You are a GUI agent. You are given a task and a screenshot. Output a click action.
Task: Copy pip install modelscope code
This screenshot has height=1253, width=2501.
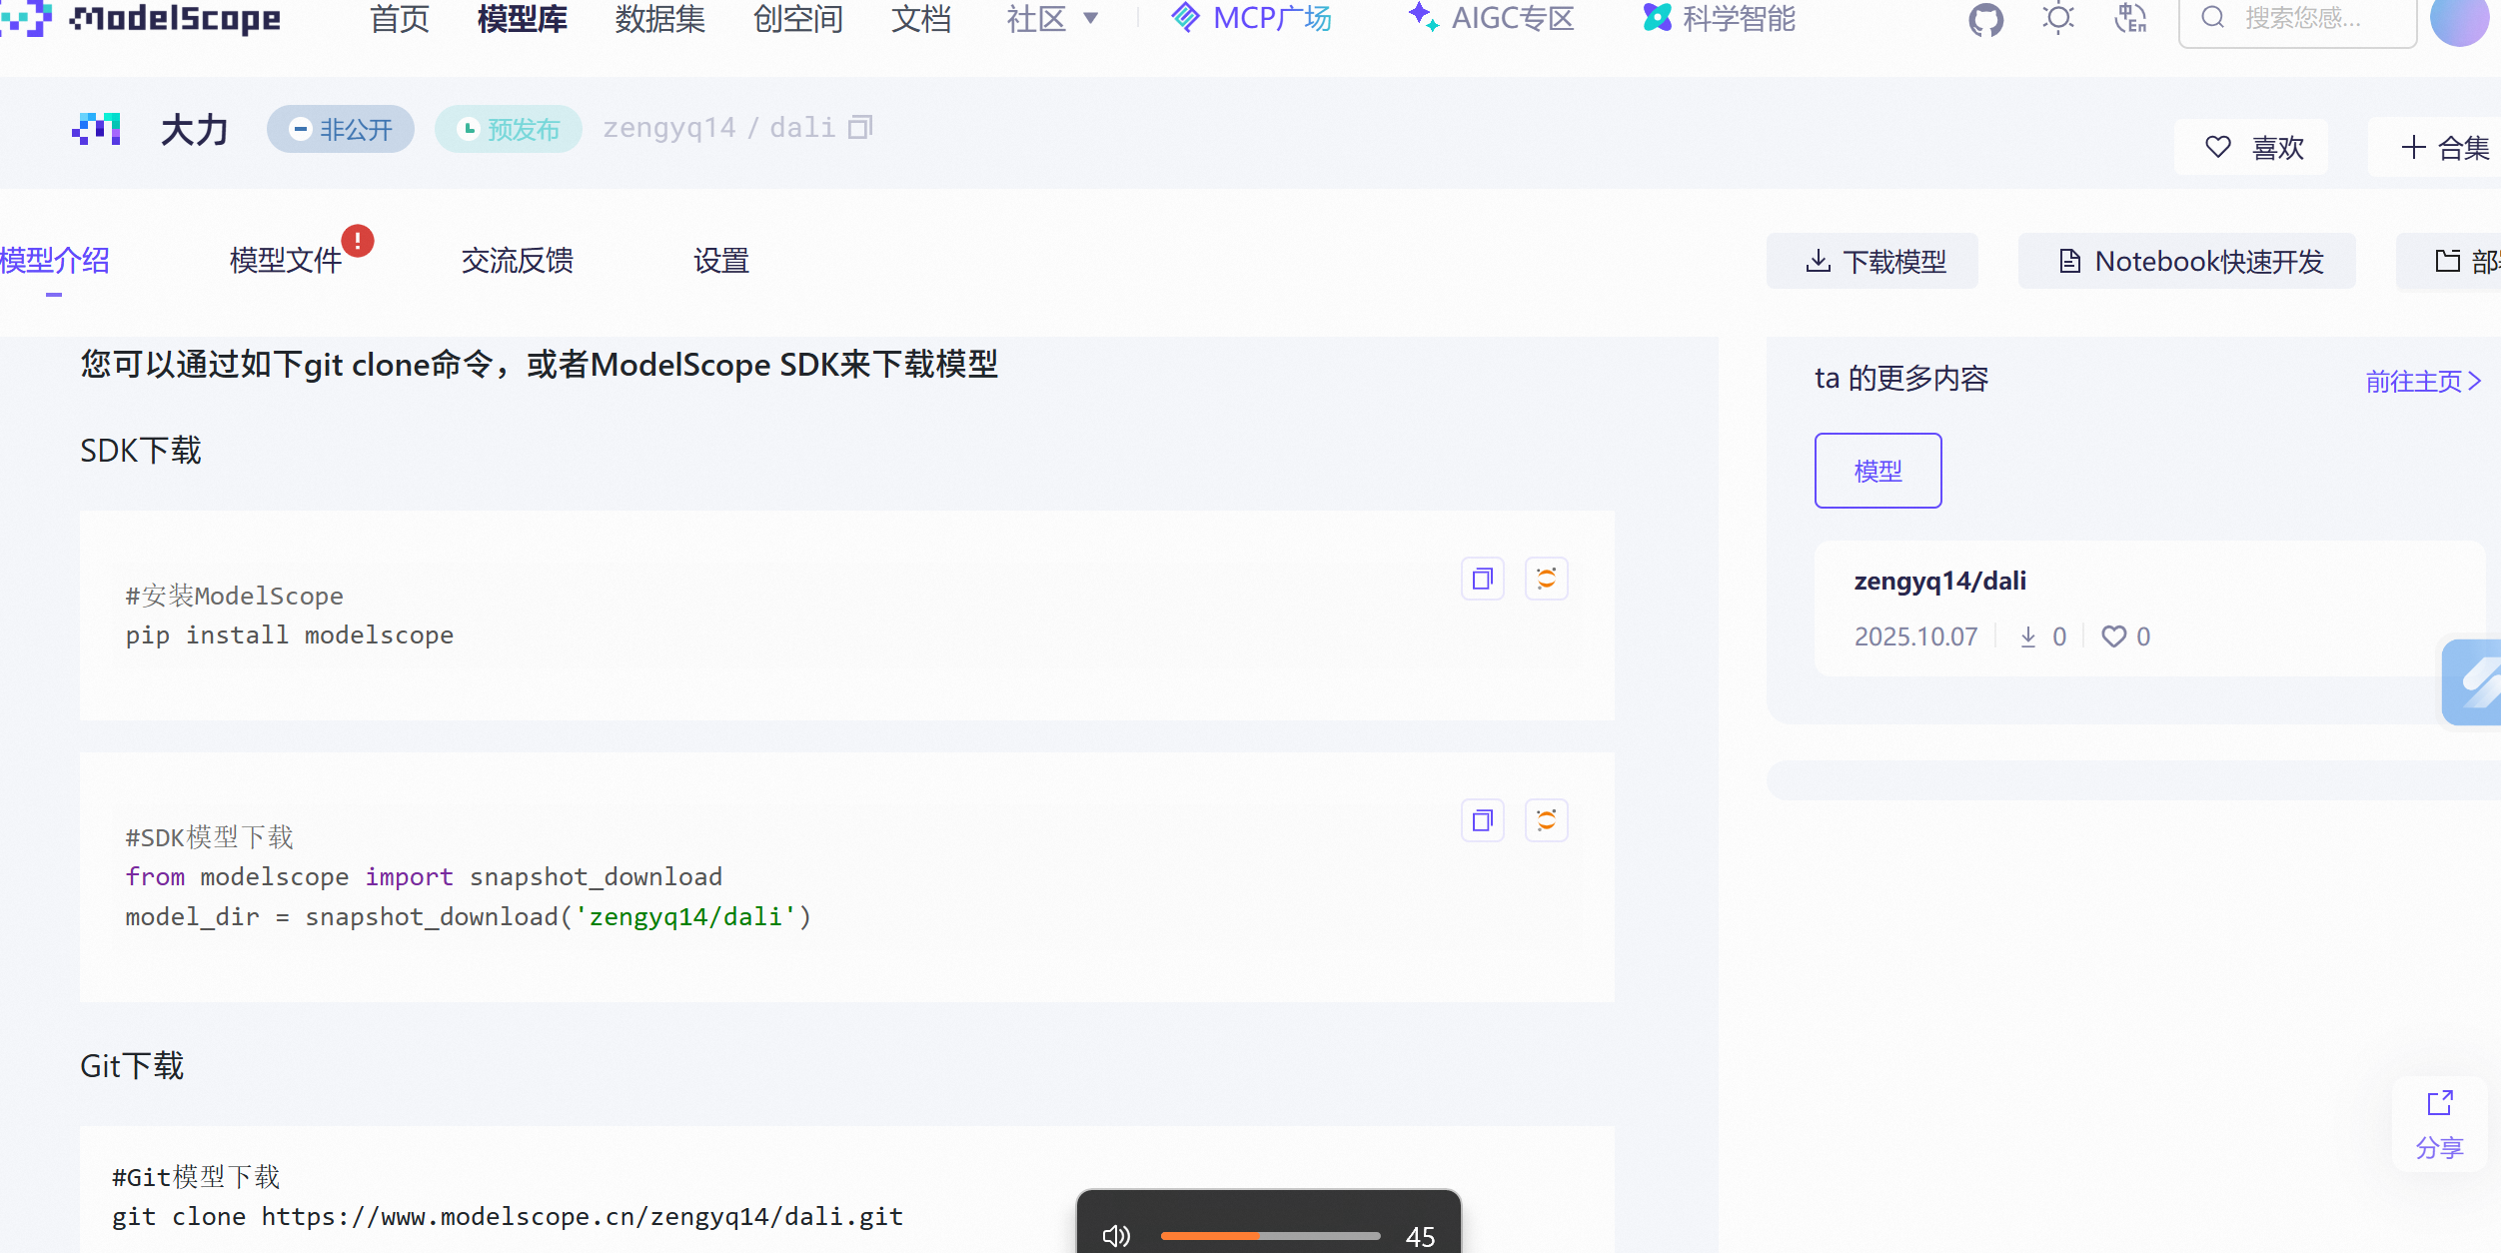pyautogui.click(x=1482, y=579)
